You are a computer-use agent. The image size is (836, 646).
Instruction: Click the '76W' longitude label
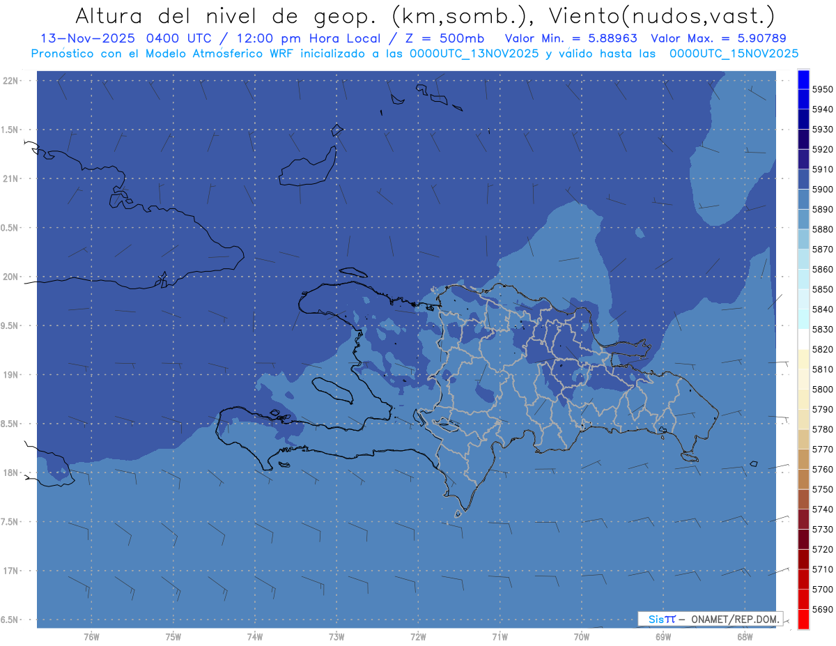[91, 637]
